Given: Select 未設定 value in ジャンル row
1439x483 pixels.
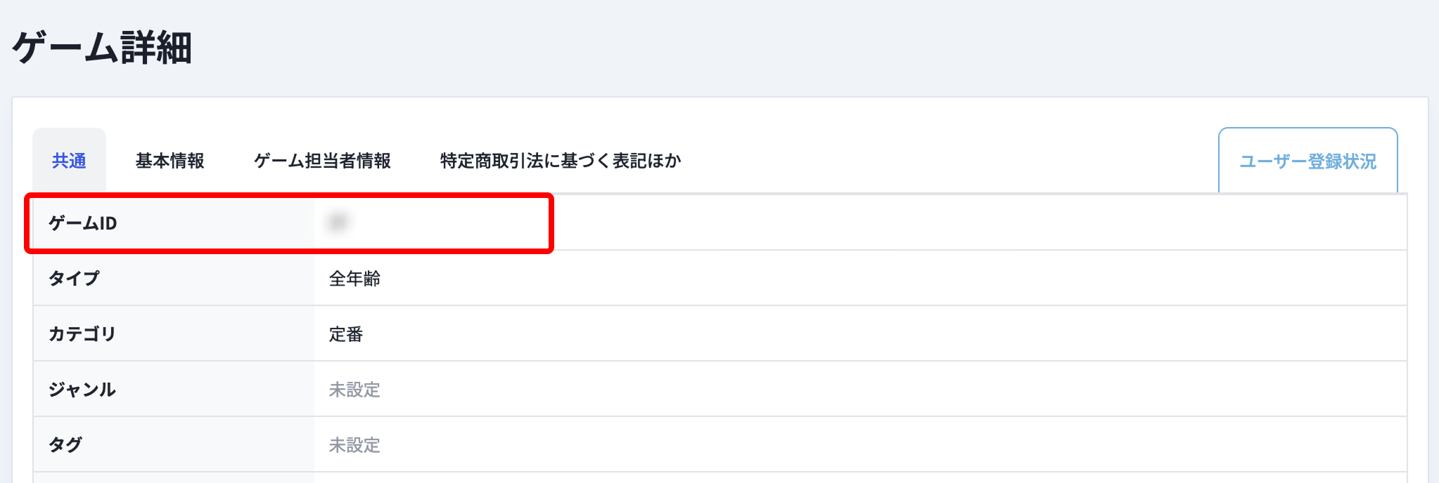Looking at the screenshot, I should (354, 390).
